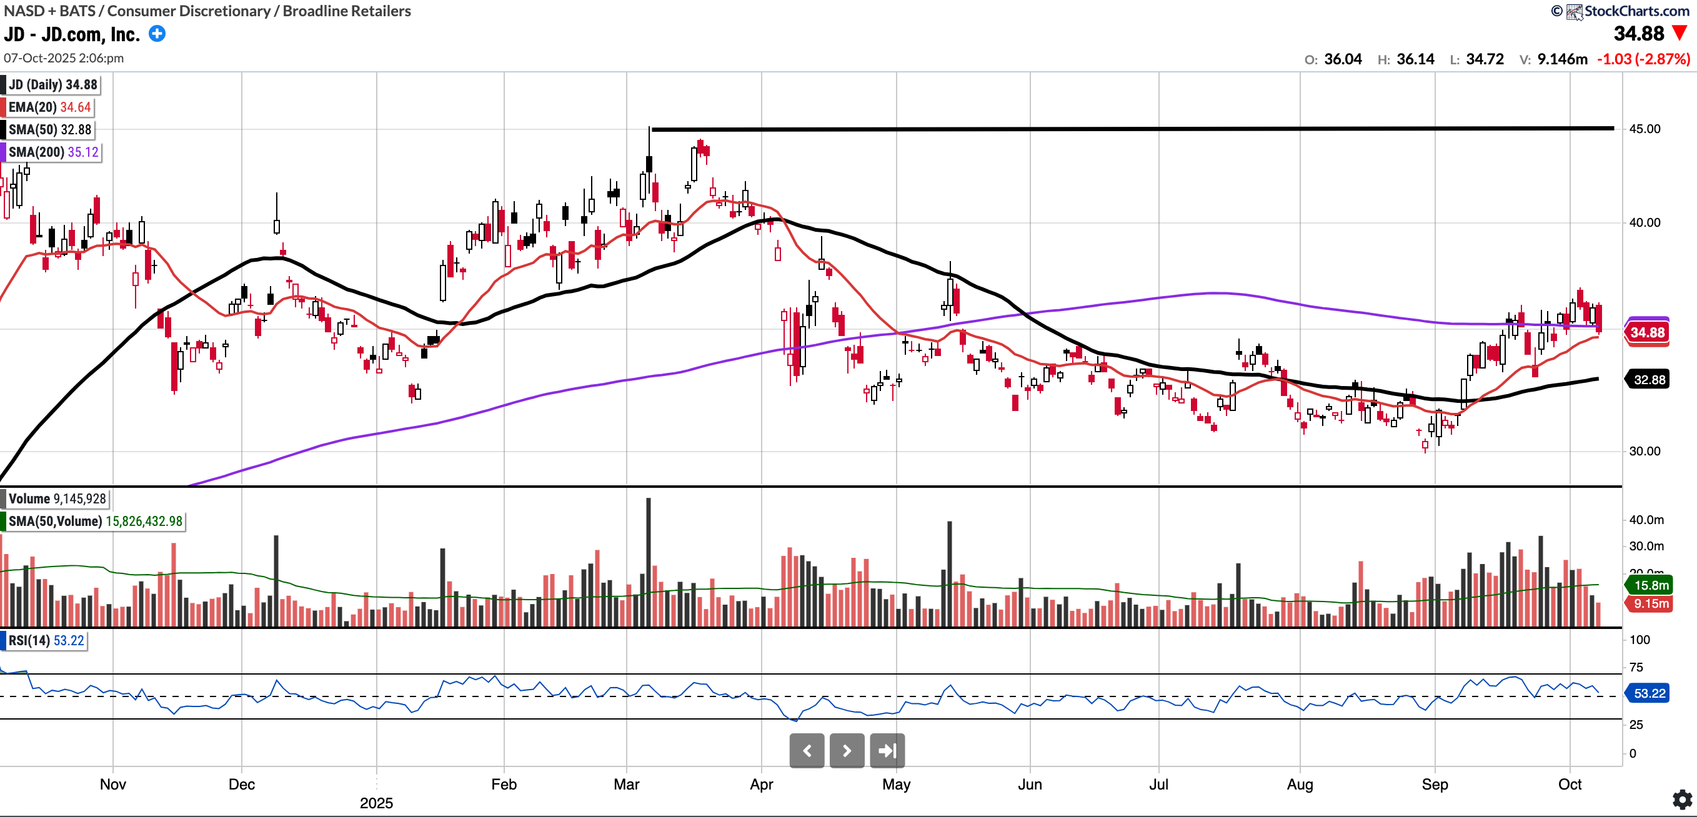Jump to latest date skip-to-end button
Viewport: 1697px width, 817px height.
[887, 751]
